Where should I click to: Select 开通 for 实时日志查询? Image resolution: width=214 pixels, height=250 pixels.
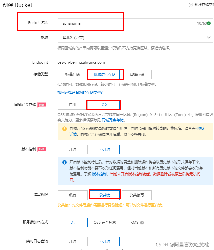(73, 241)
